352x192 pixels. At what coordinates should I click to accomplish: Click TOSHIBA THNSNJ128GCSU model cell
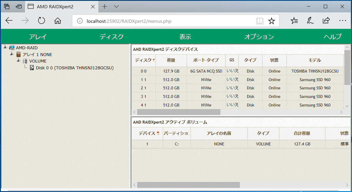coord(315,71)
